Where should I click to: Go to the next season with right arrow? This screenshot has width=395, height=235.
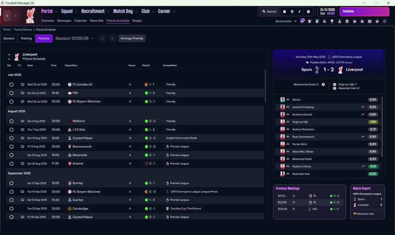(x=112, y=38)
